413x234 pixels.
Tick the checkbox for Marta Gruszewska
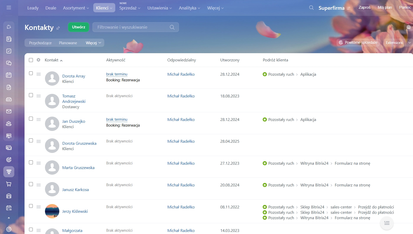pos(31,162)
